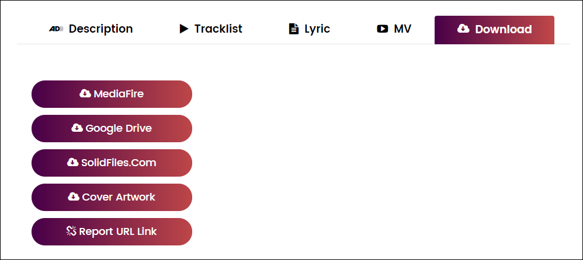Switch to the Description tab
The width and height of the screenshot is (583, 260).
pos(100,29)
